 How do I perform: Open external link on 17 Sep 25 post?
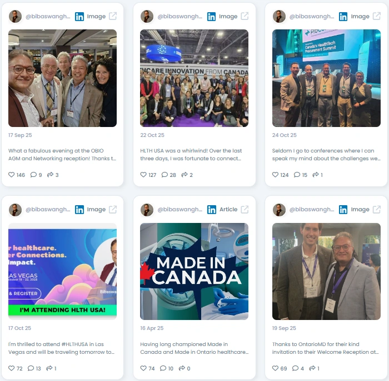tap(113, 16)
